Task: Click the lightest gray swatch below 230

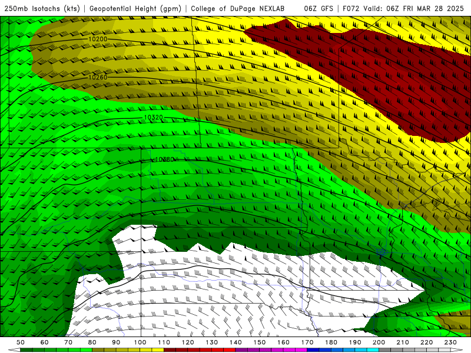Action: click(x=445, y=350)
